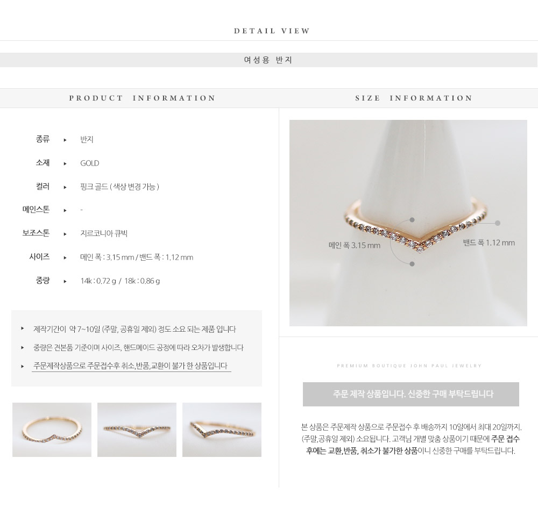Open the middle front-view ring thumbnail
The height and width of the screenshot is (515, 538).
tap(137, 430)
